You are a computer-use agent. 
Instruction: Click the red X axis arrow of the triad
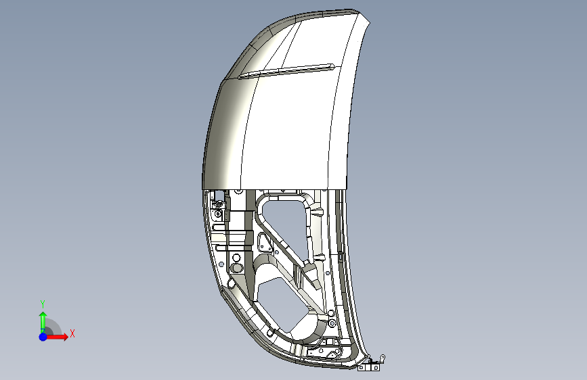57,337
